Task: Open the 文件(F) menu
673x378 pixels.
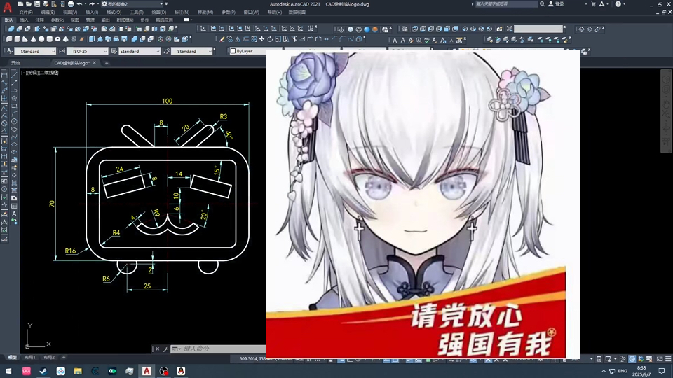Action: pos(26,13)
